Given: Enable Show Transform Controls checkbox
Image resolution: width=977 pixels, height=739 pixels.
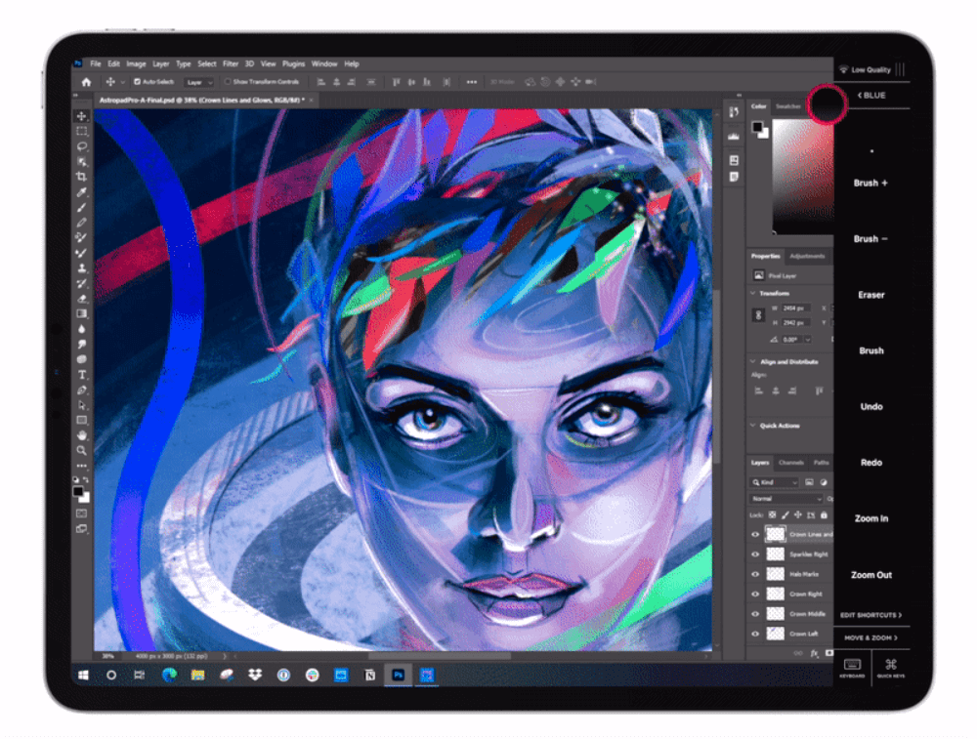Looking at the screenshot, I should [228, 82].
